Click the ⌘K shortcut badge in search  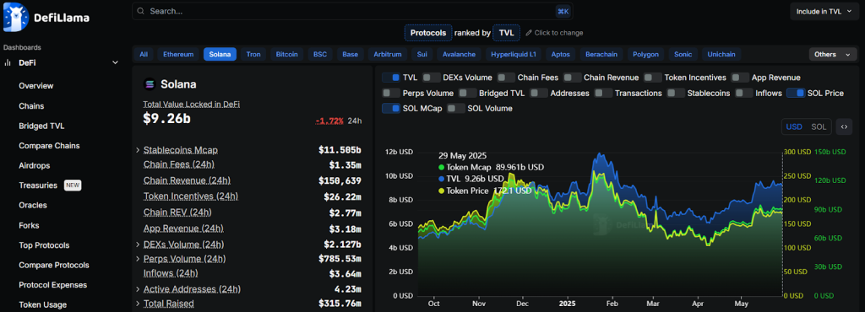point(563,11)
